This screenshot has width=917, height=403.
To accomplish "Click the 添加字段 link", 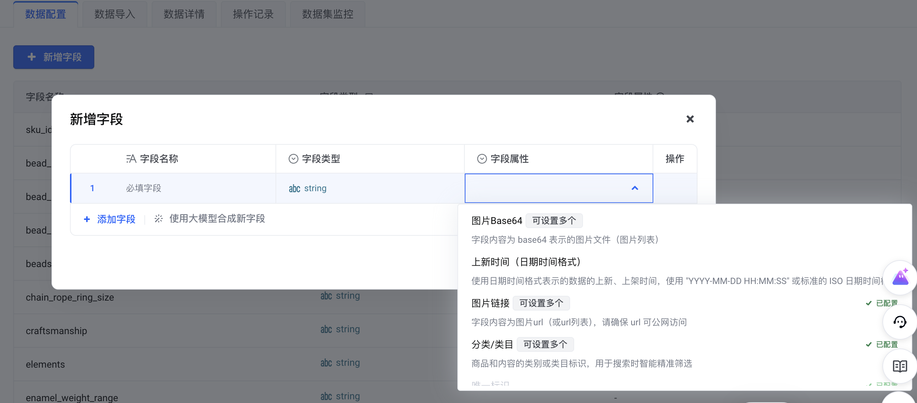I will [x=116, y=219].
